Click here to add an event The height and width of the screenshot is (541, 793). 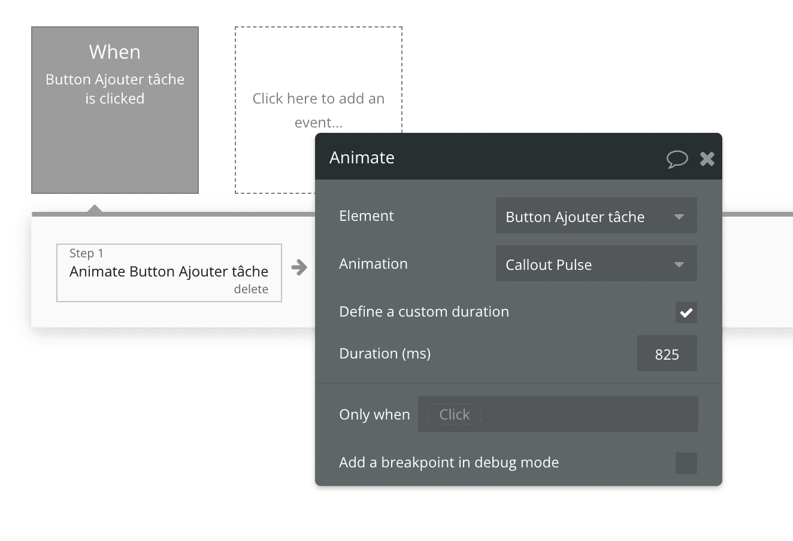(318, 110)
